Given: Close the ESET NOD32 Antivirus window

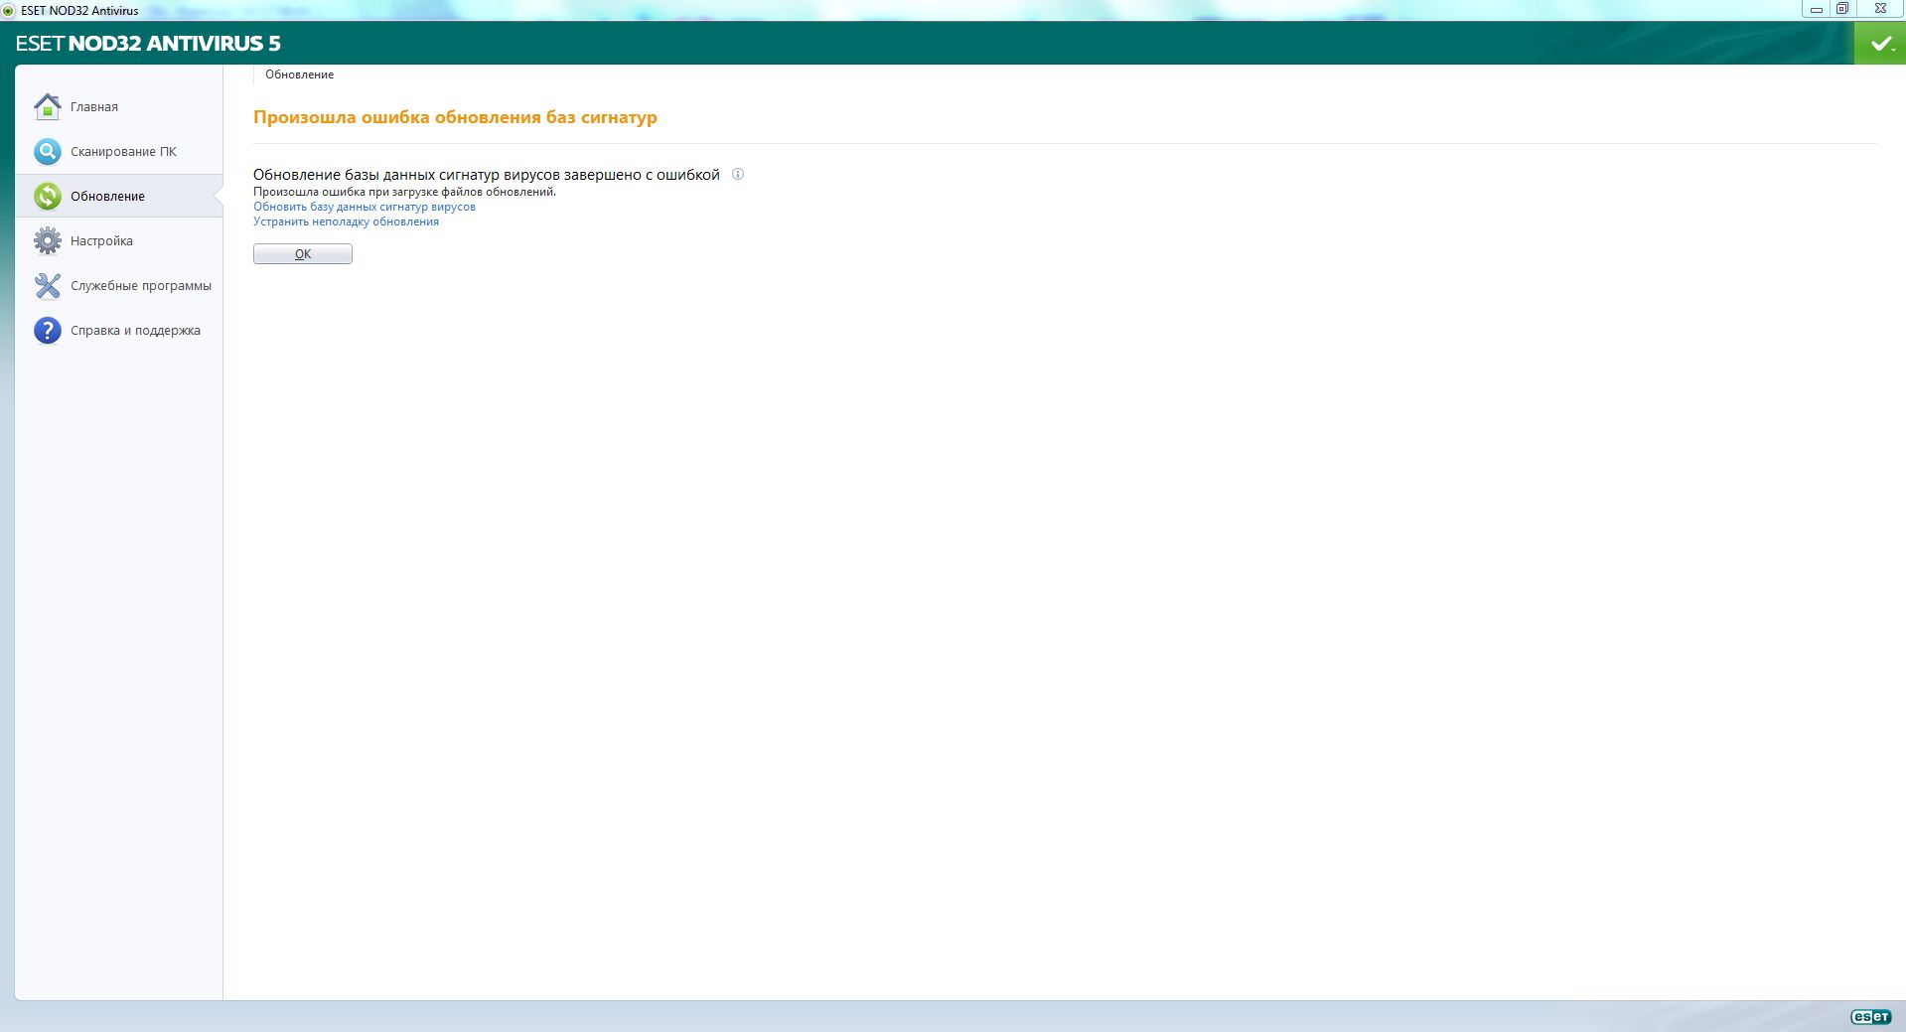Looking at the screenshot, I should coord(1880,9).
